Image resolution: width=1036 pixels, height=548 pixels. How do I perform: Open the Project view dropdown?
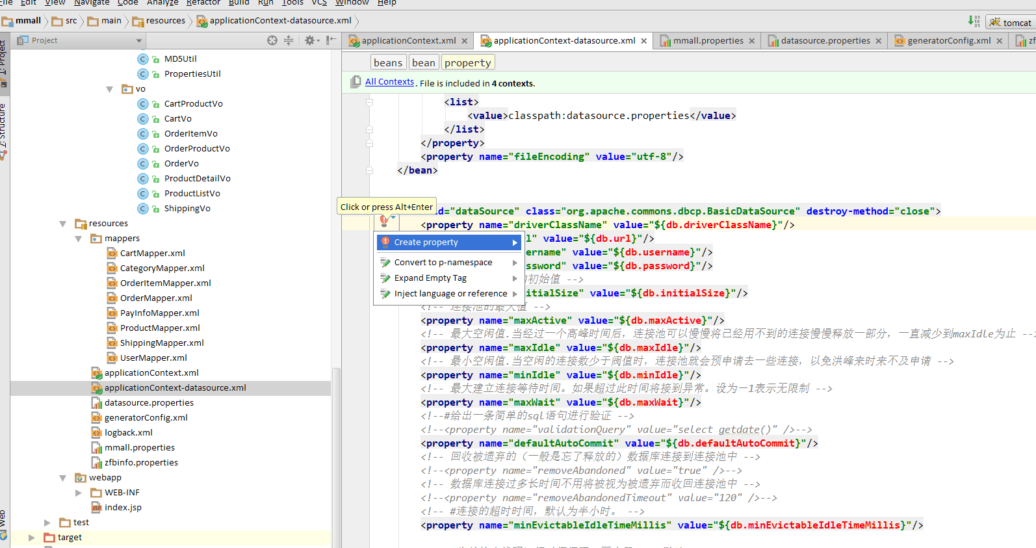[138, 40]
